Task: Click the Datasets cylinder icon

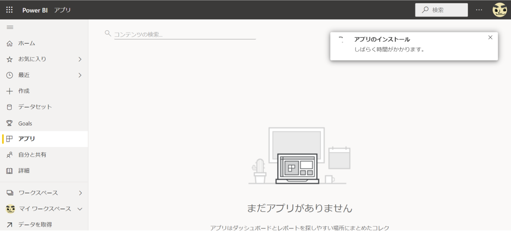Action: (x=10, y=107)
